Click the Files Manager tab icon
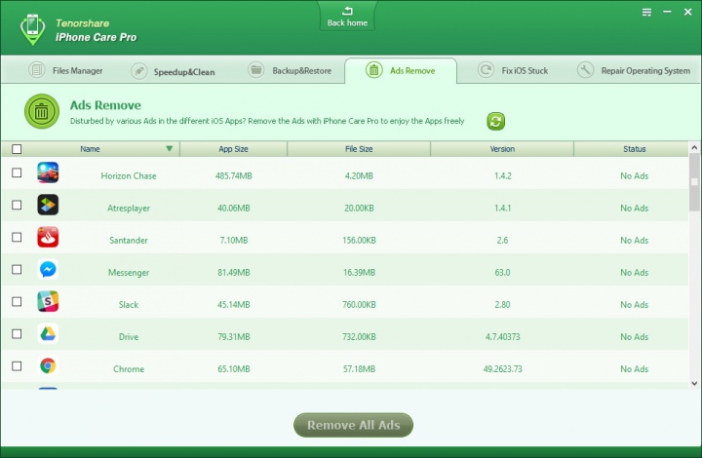Image resolution: width=702 pixels, height=458 pixels. [36, 70]
